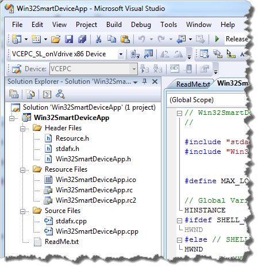
Task: Open the Help menu
Action: (x=228, y=25)
